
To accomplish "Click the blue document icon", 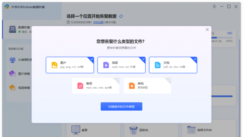I will tap(158, 65).
